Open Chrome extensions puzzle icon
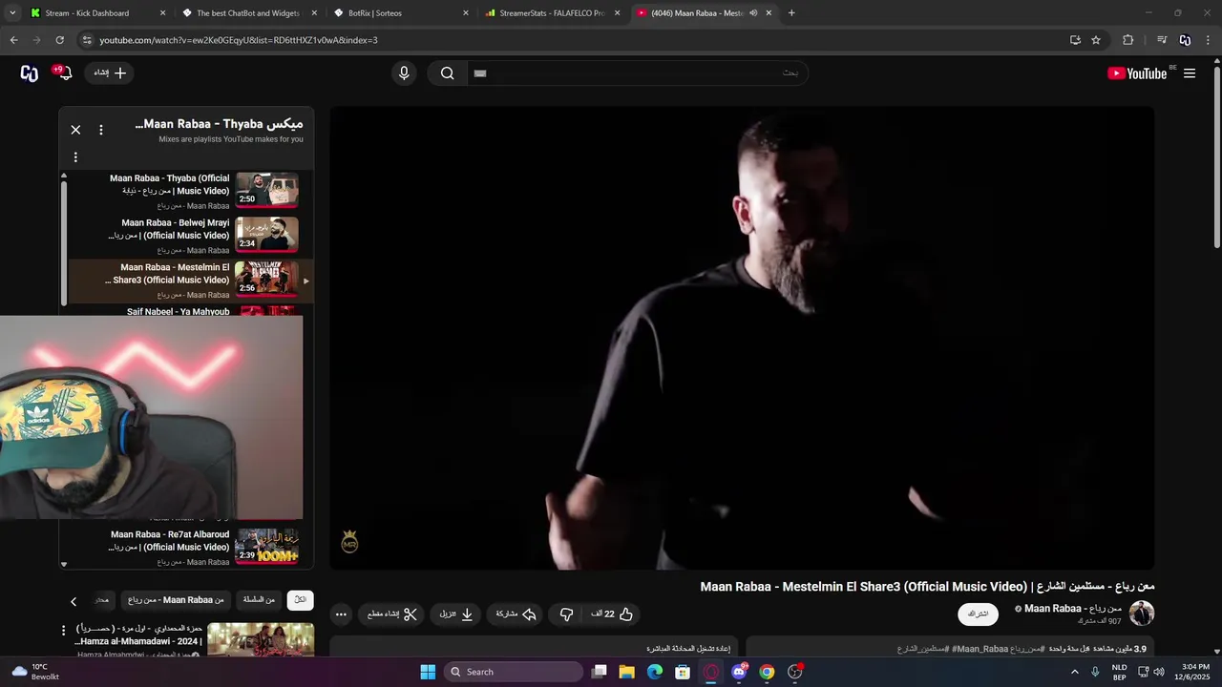Image resolution: width=1222 pixels, height=687 pixels. coord(1127,40)
